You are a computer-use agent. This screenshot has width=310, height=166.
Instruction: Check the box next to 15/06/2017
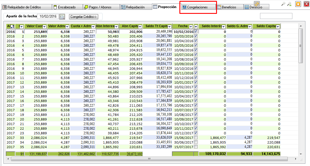[196, 137]
